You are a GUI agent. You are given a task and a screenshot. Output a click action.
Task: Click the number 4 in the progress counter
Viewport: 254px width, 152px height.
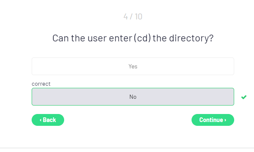pyautogui.click(x=126, y=16)
